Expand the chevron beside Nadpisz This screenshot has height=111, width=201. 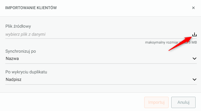(194, 80)
